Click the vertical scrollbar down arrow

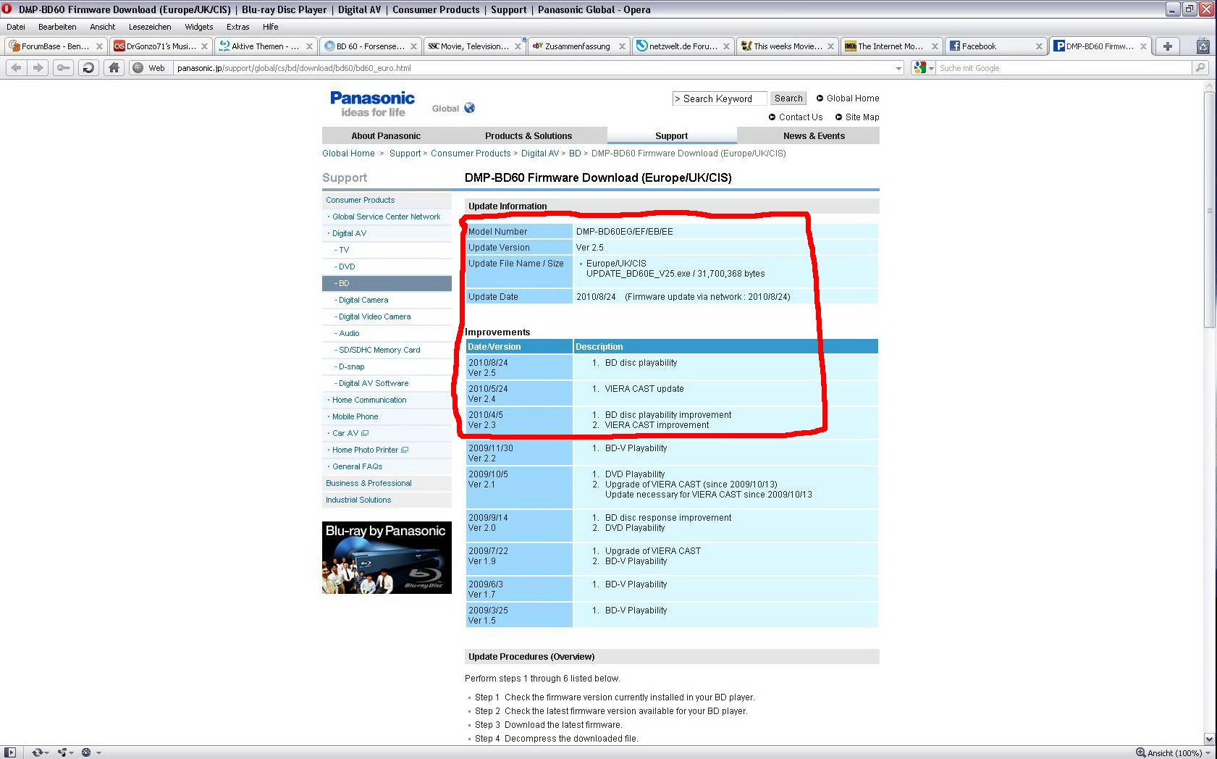pos(1209,739)
